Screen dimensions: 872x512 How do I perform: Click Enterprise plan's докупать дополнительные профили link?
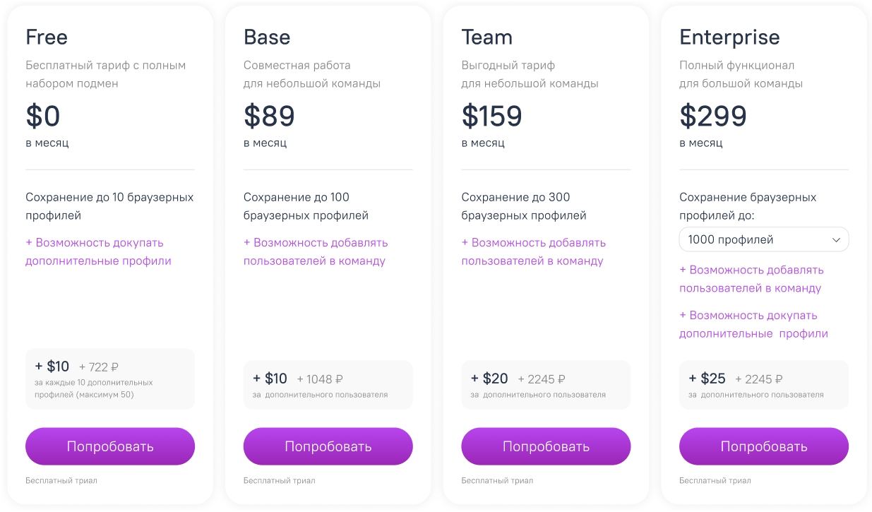[x=753, y=324]
